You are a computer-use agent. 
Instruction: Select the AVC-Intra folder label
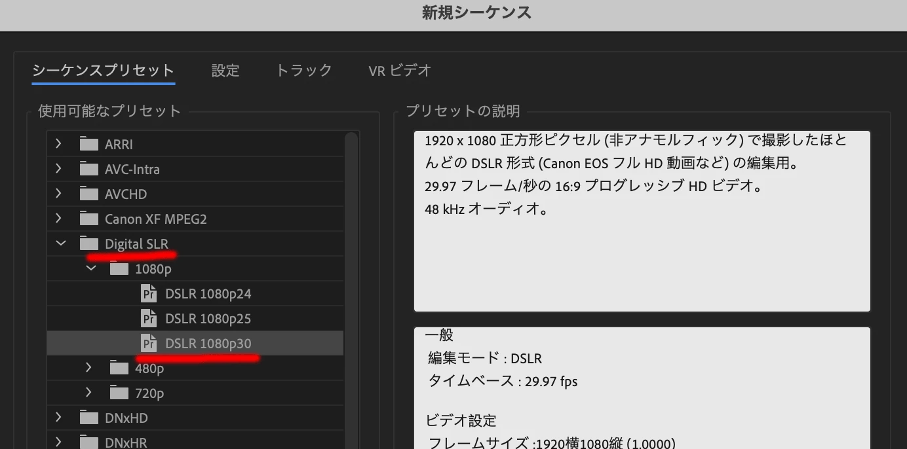(x=132, y=170)
